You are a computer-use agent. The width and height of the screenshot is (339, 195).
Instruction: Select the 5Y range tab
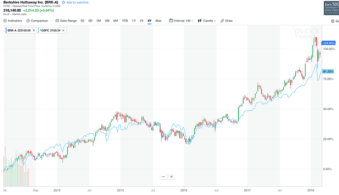coord(149,21)
